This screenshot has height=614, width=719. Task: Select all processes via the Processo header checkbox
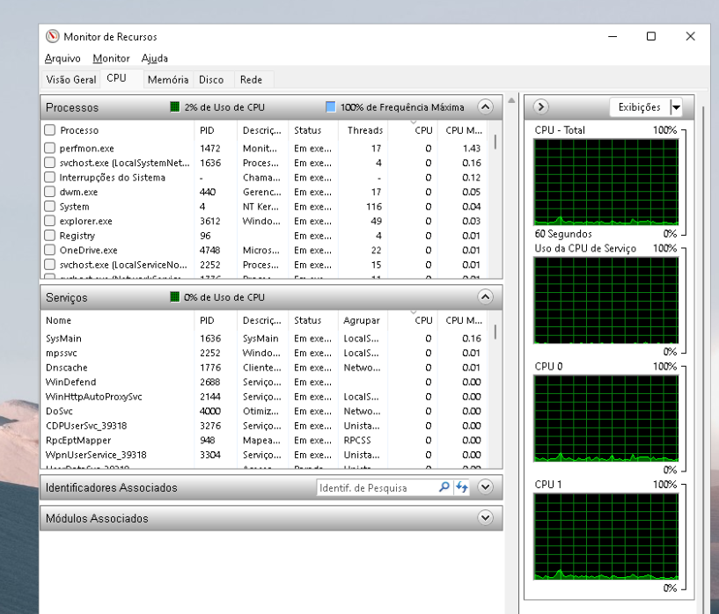point(50,130)
